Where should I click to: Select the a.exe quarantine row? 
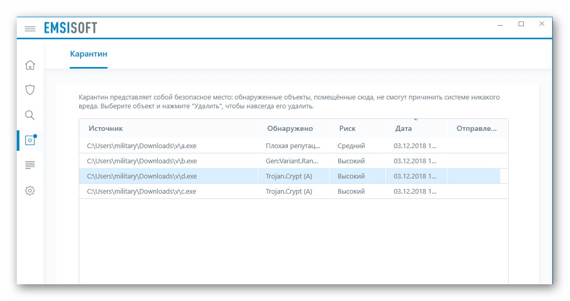pyautogui.click(x=293, y=146)
